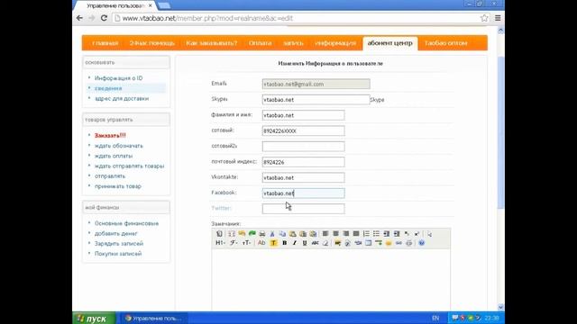Insert an image via editor toolbar
577x324 pixels.
337,243
